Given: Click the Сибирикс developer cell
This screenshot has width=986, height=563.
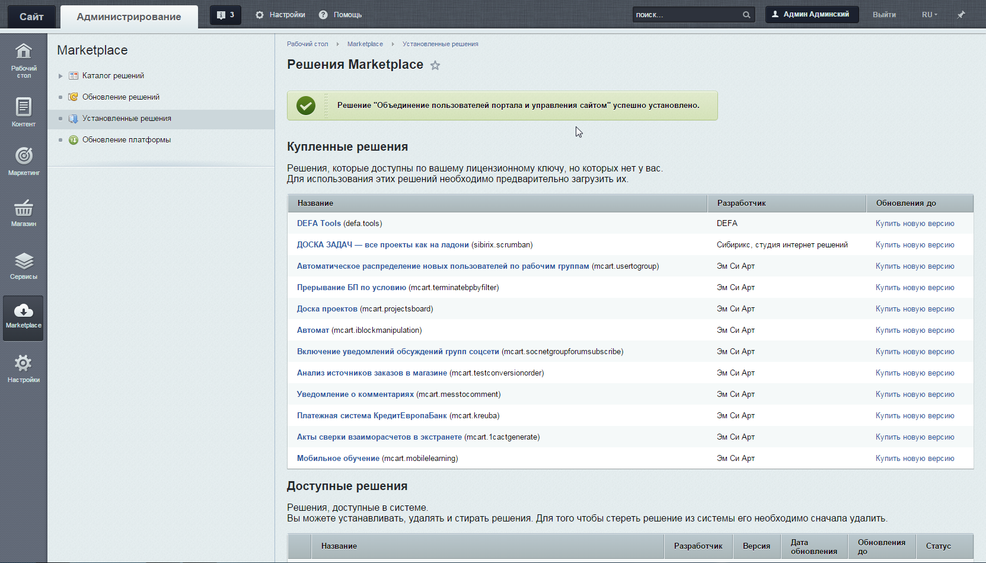Looking at the screenshot, I should tap(782, 245).
